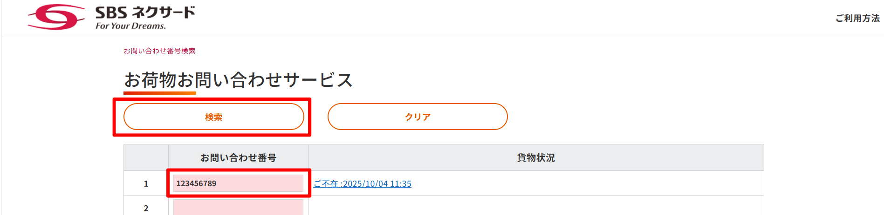The height and width of the screenshot is (215, 884).
Task: Click the お問い合わせ番号検索 breadcrumb link
Action: [x=159, y=51]
